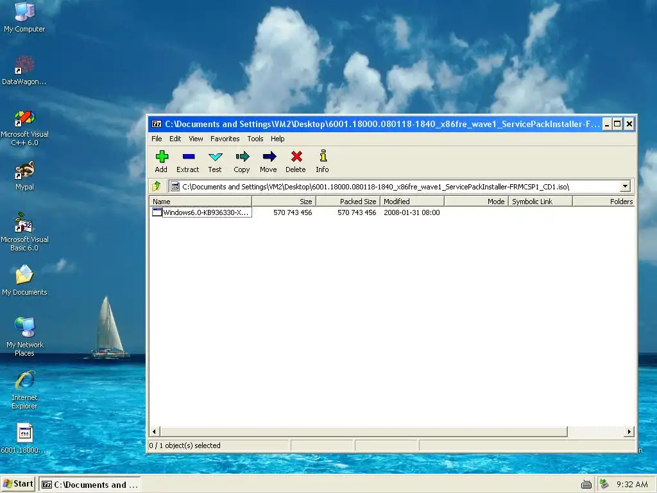657x493 pixels.
Task: Sort by Packed Size column header
Action: point(348,202)
